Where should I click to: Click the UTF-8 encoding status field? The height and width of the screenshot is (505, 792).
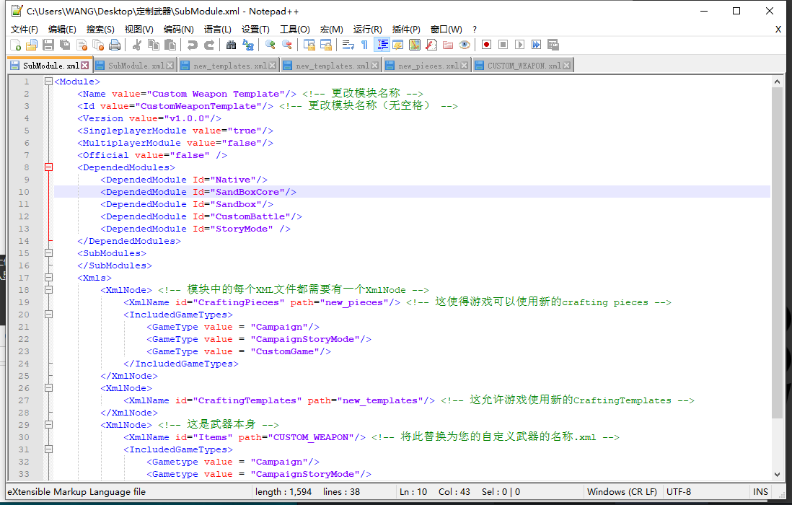coord(679,492)
